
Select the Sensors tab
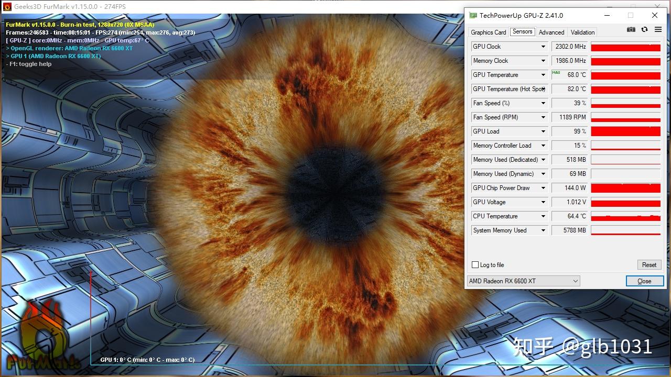point(523,31)
